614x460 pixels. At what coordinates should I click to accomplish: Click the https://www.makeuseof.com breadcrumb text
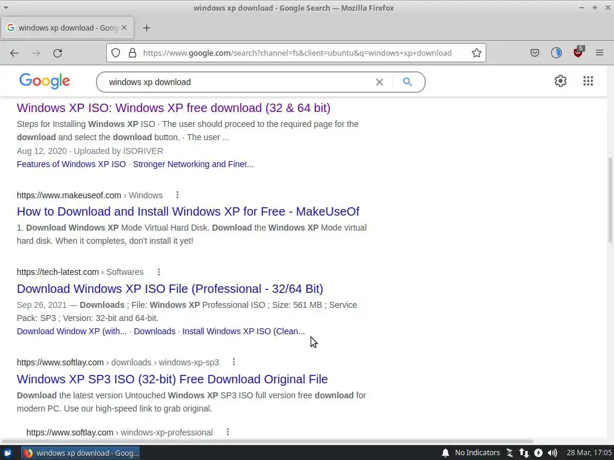pyautogui.click(x=69, y=195)
